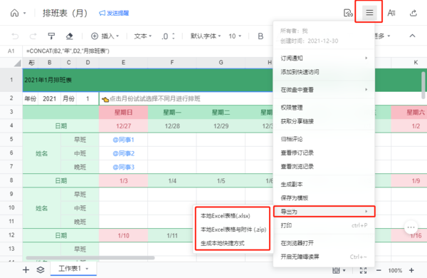Choose 生成副本 menu item
This screenshot has width=427, height=278.
[x=324, y=185]
